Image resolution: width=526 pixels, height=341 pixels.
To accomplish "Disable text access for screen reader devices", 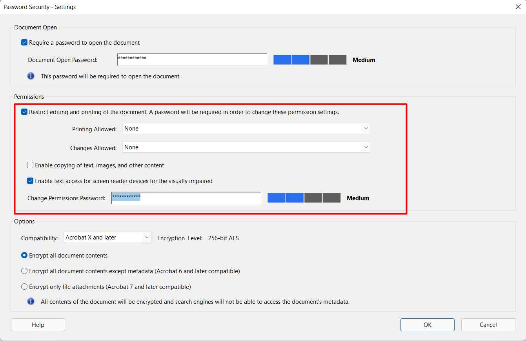I will (30, 181).
